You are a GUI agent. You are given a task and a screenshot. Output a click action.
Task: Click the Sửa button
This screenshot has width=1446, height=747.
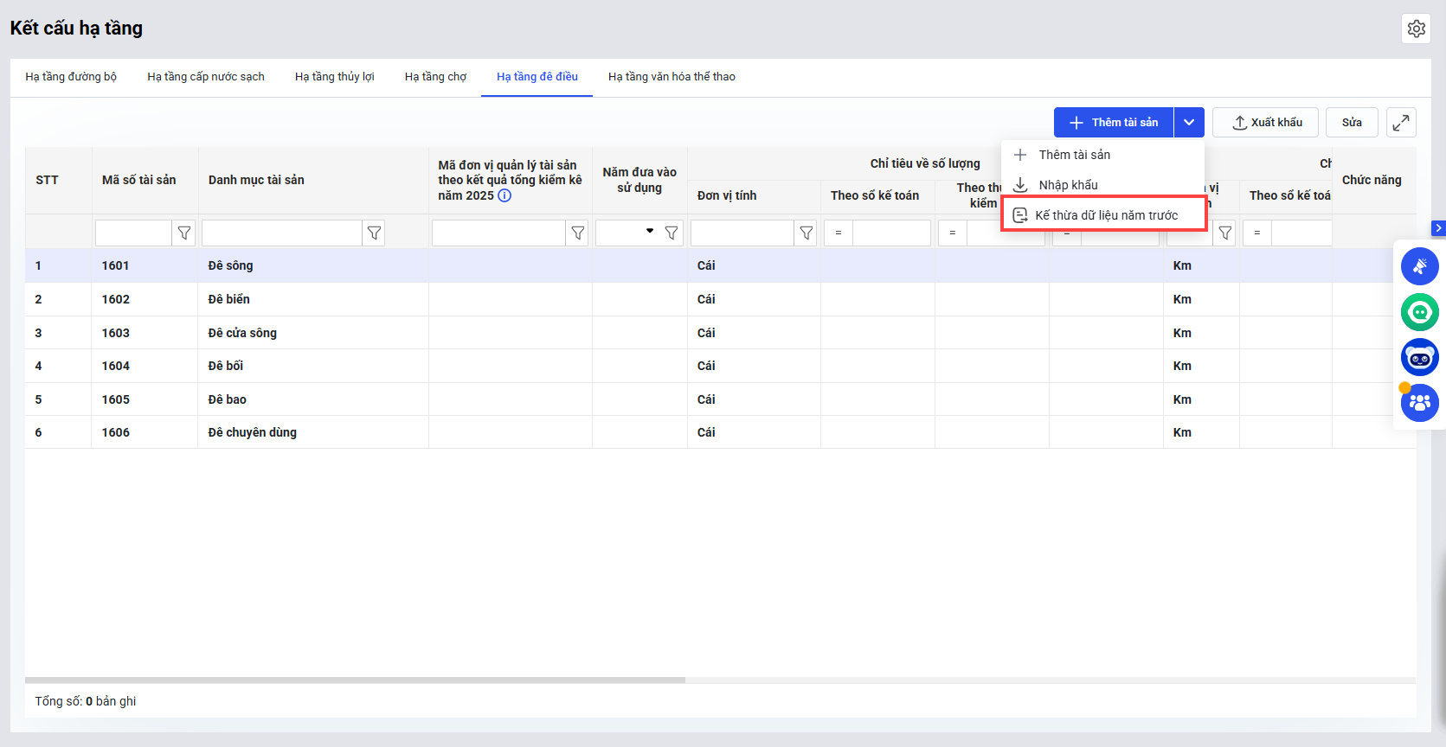coord(1351,123)
